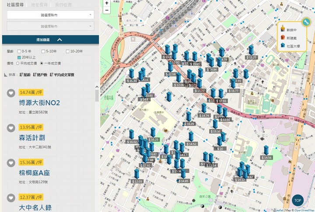315x212 pixels.
Task: Select 平均成交價 price radio
Action: 17,63
